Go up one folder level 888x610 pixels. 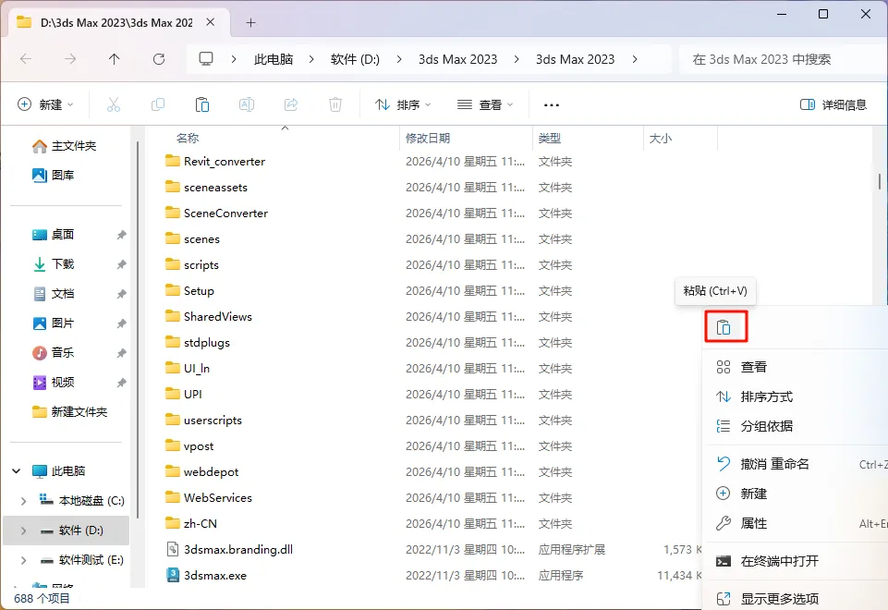115,59
